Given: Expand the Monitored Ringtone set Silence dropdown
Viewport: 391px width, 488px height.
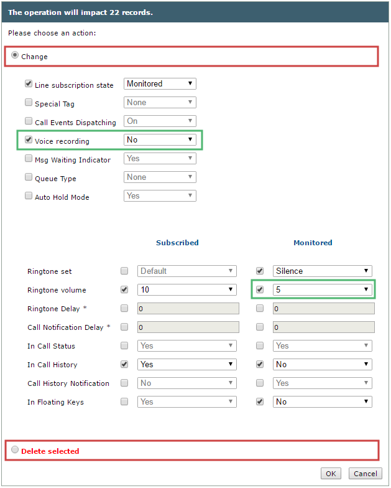Looking at the screenshot, I should click(x=322, y=271).
